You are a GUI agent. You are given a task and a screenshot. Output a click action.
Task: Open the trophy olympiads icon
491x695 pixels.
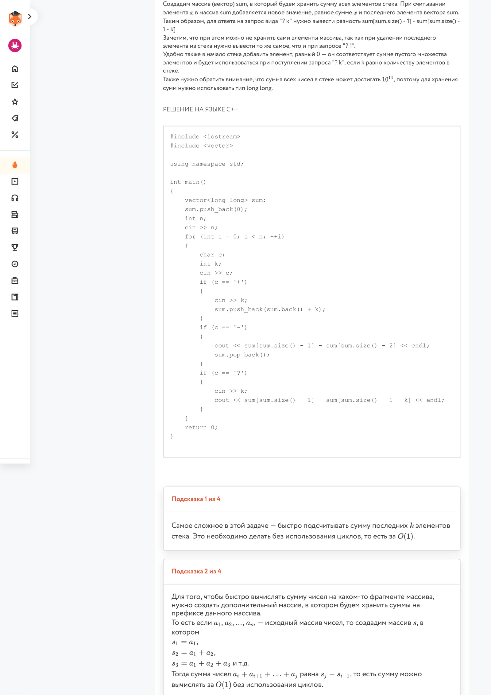tap(15, 247)
